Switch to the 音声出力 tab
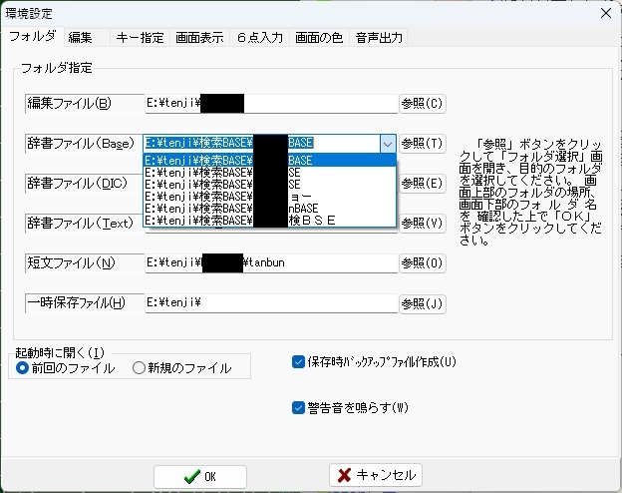622x493 pixels. [x=379, y=38]
